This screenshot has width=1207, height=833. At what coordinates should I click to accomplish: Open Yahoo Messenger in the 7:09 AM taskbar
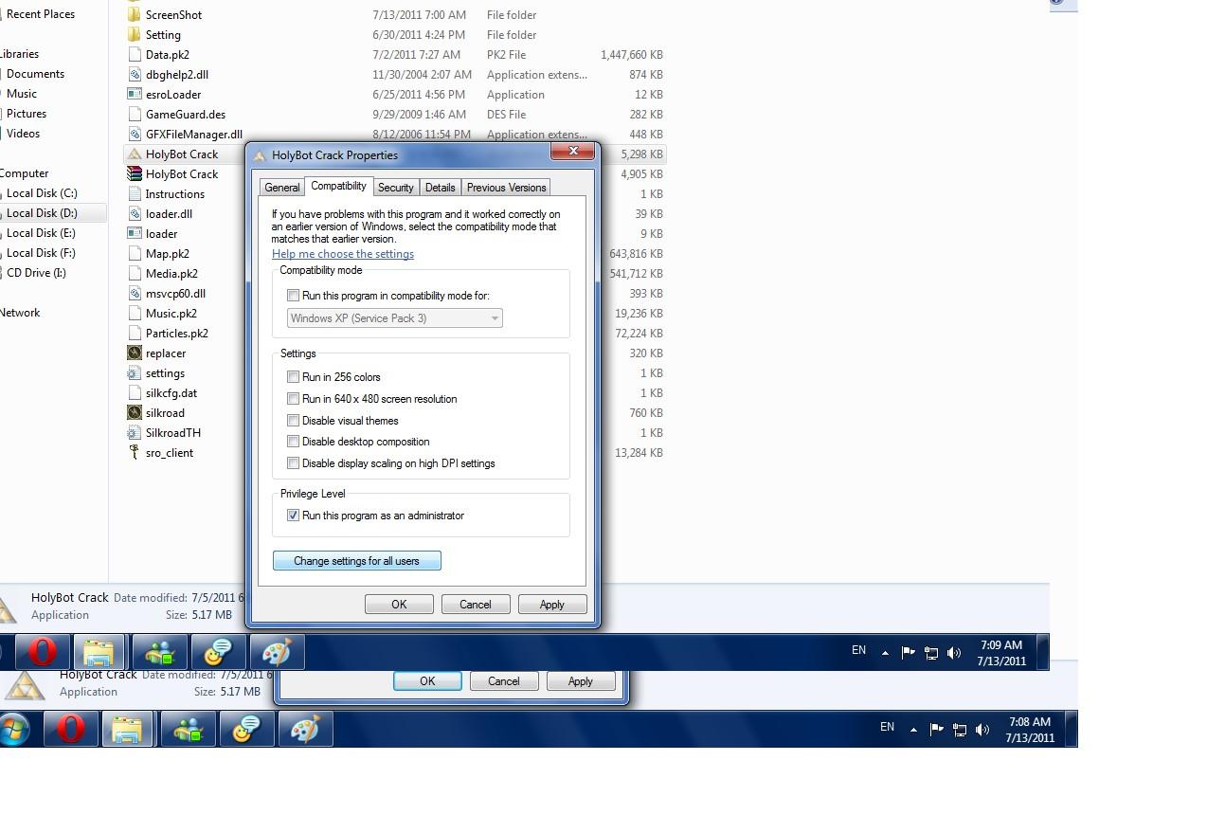tap(218, 652)
